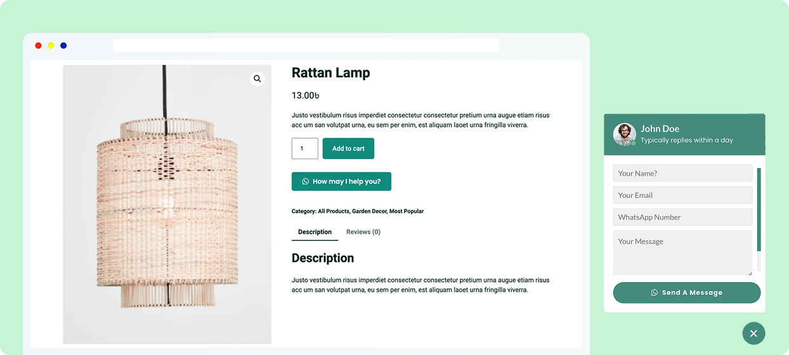Follow the Most Popular category link
The image size is (789, 355).
click(407, 211)
